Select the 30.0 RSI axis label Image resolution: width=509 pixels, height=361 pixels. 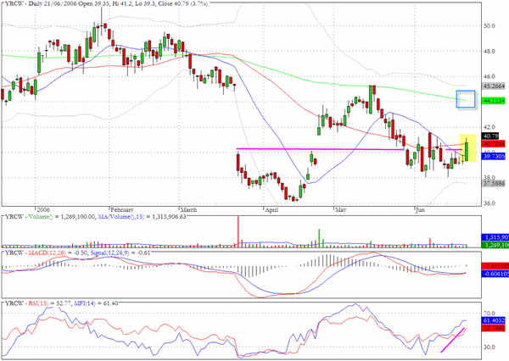[489, 347]
